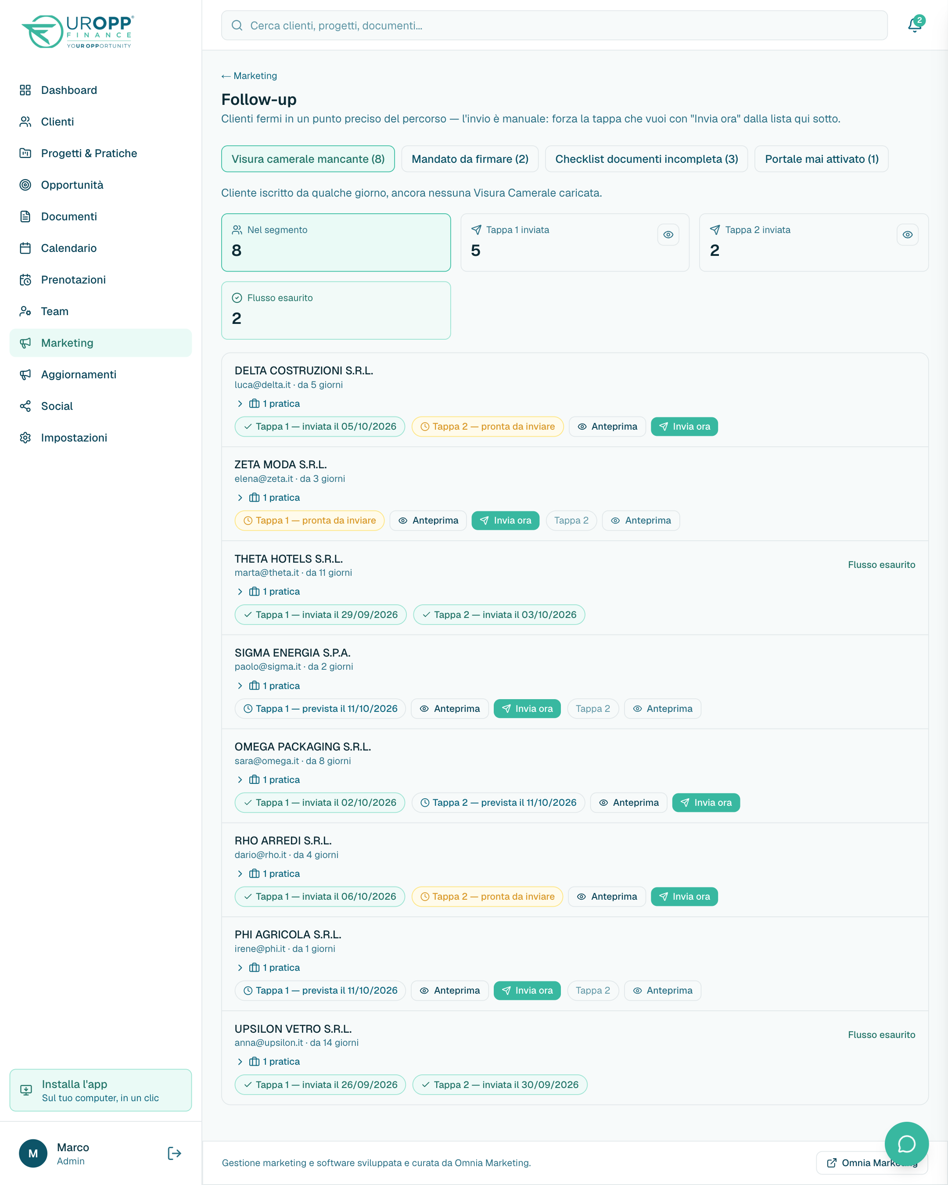Image resolution: width=948 pixels, height=1185 pixels.
Task: Click the Aggiornamenti megaphone icon
Action: click(x=25, y=374)
